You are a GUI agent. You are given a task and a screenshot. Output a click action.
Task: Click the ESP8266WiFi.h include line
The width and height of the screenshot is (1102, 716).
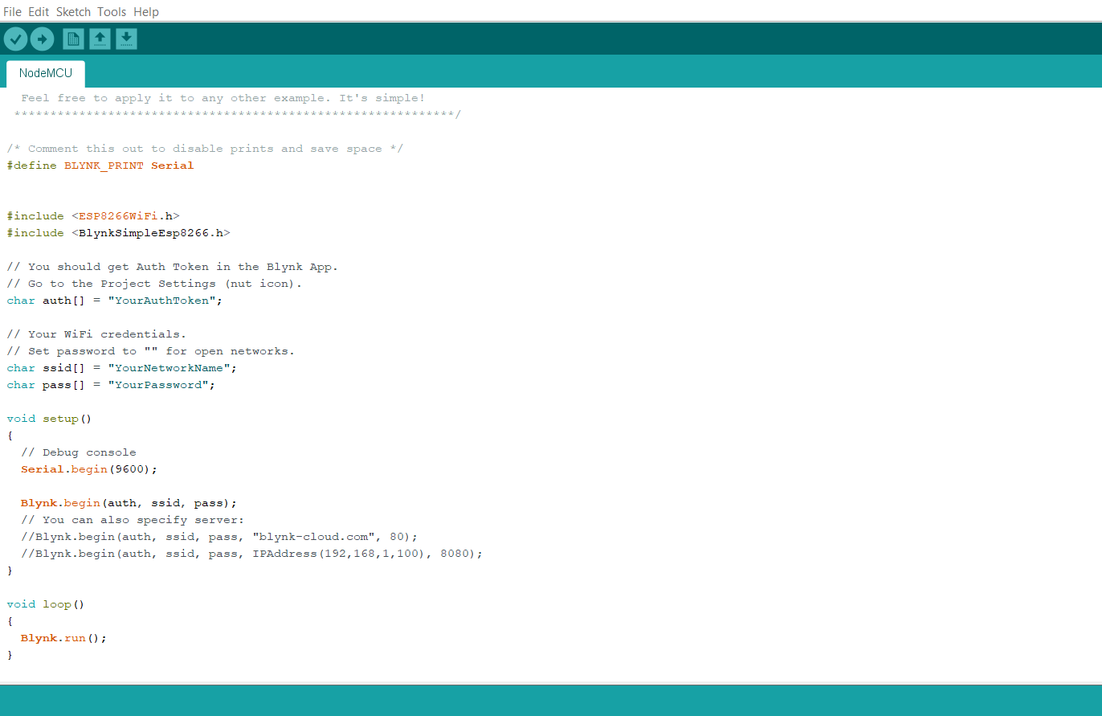point(93,216)
